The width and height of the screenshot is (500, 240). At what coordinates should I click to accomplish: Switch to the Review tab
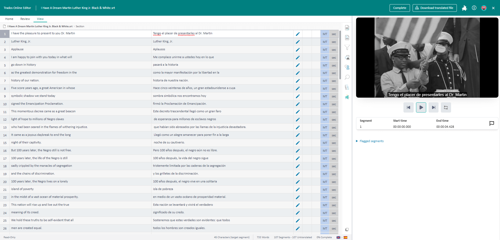pyautogui.click(x=25, y=19)
